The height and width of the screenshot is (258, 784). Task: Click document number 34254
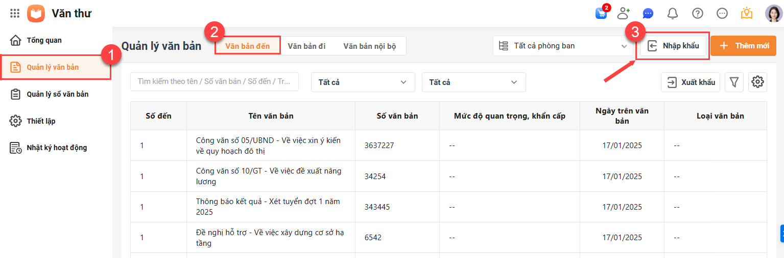click(x=375, y=176)
